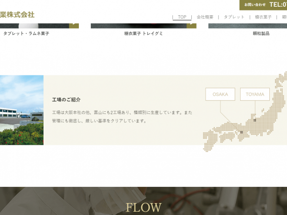Go to the タブレット menu page
This screenshot has height=215, width=287.
point(234,17)
